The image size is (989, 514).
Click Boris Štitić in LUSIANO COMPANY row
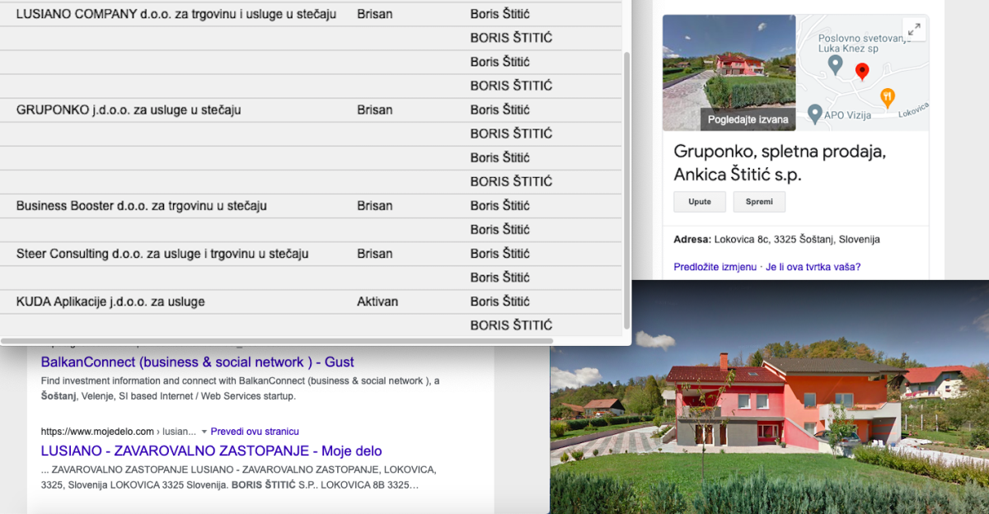500,14
